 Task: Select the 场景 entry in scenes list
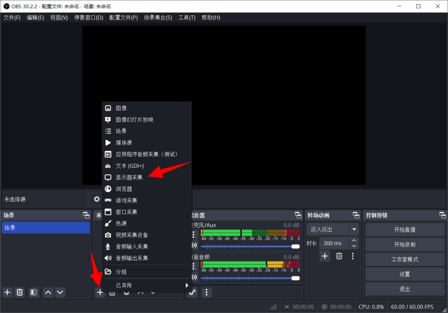click(x=46, y=227)
